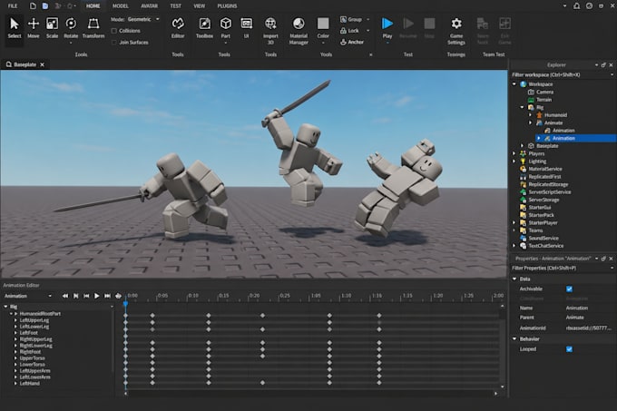The width and height of the screenshot is (617, 411).
Task: Click the AnimationId property value
Action: coord(589,328)
